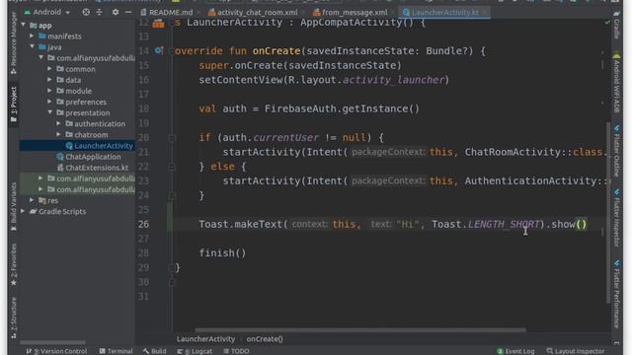
Task: Open Build Variants side panel
Action: (13, 206)
